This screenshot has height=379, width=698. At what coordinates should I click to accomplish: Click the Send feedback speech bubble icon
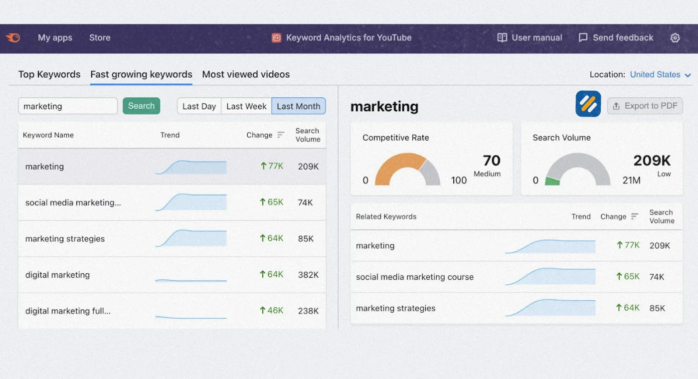coord(583,38)
